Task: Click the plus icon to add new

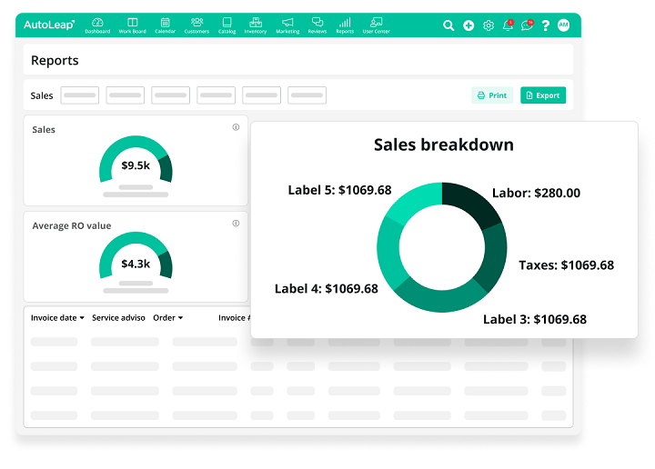Action: tap(469, 25)
